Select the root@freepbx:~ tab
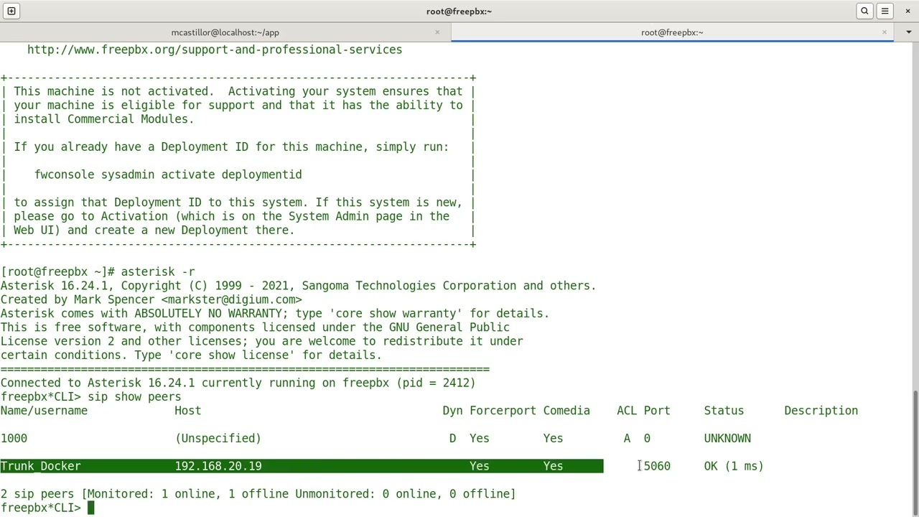This screenshot has height=517, width=919. coord(672,32)
